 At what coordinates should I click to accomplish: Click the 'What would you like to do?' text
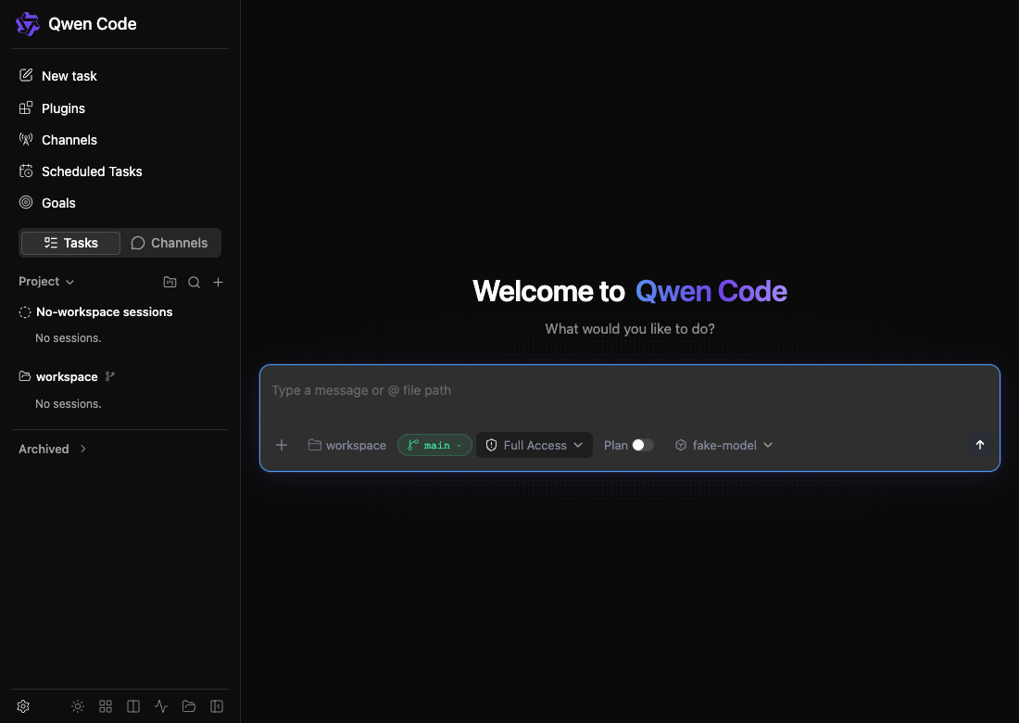coord(630,329)
